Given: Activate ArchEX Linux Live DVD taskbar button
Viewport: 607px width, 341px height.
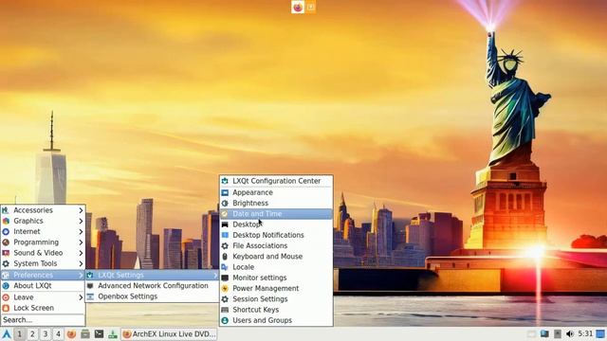Looking at the screenshot, I should point(169,333).
